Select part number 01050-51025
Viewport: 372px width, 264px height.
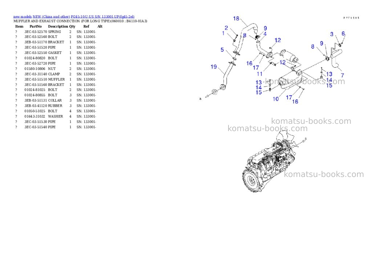coord(35,111)
